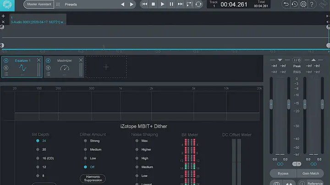Open the Presets browser

(71, 5)
